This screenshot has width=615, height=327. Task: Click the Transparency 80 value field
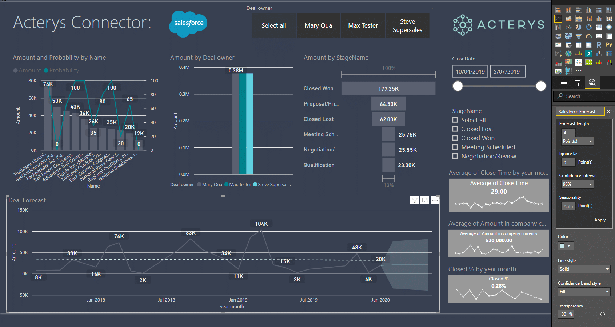pyautogui.click(x=566, y=314)
